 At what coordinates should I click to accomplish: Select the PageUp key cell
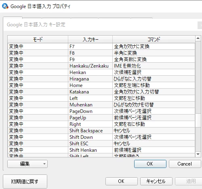point(90,118)
